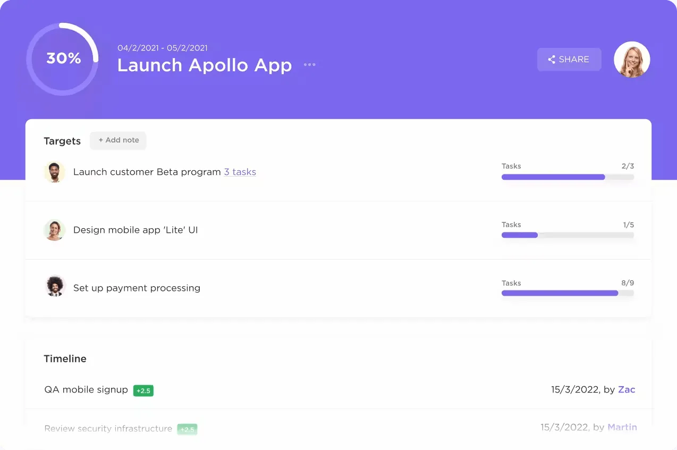677x450 pixels.
Task: Open the user link Martin
Action: [x=622, y=427]
